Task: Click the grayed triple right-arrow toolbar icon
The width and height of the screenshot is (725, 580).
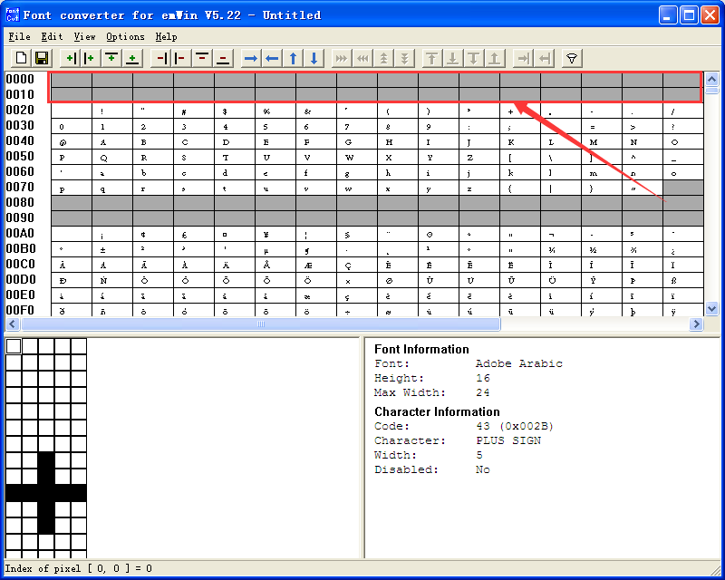Action: [x=342, y=58]
